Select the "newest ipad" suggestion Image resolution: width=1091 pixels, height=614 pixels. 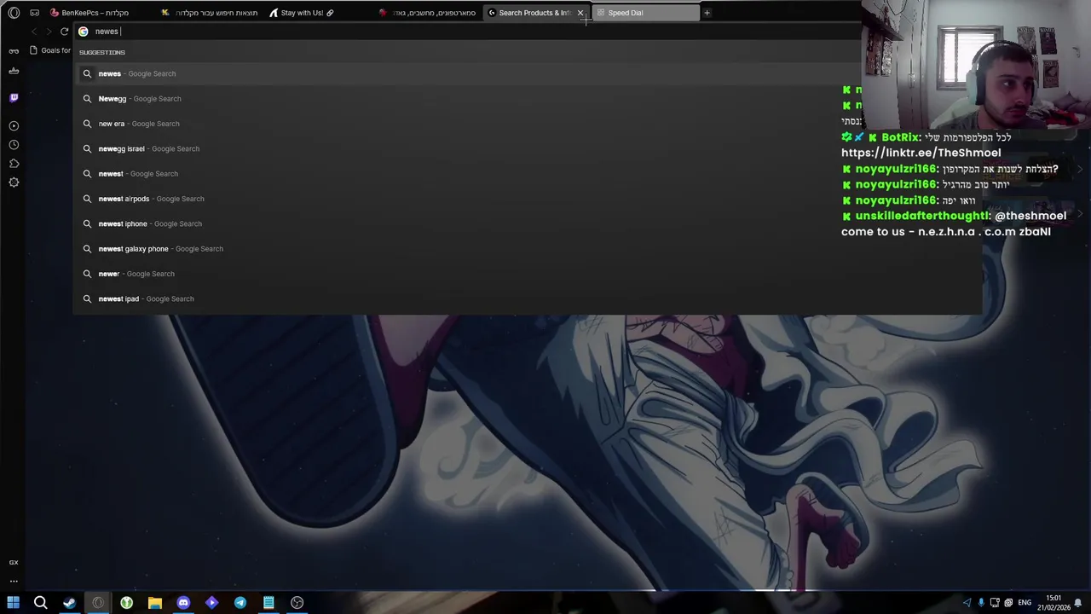click(527, 298)
